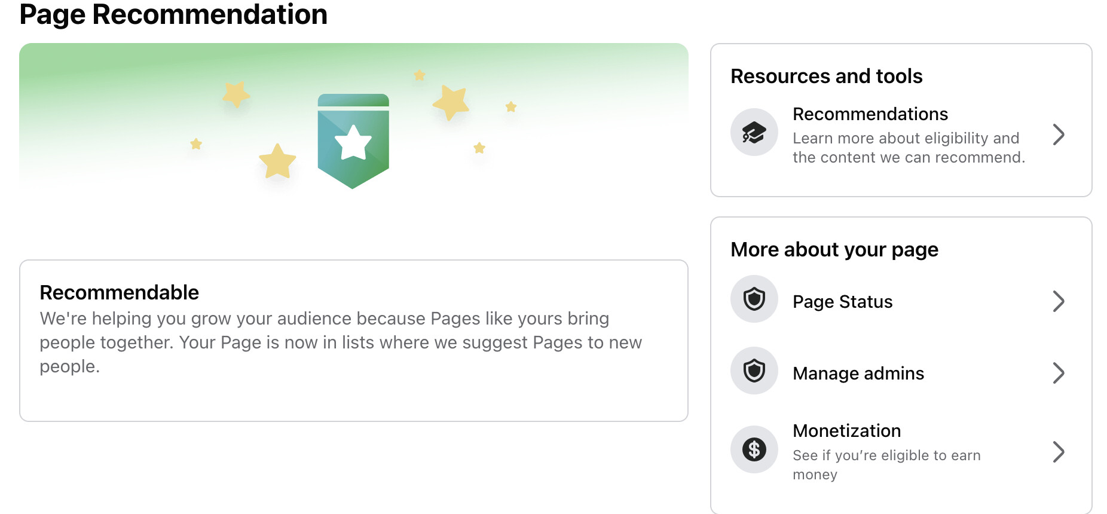Click the Monetization dollar sign icon
The width and height of the screenshot is (1107, 514).
(754, 449)
